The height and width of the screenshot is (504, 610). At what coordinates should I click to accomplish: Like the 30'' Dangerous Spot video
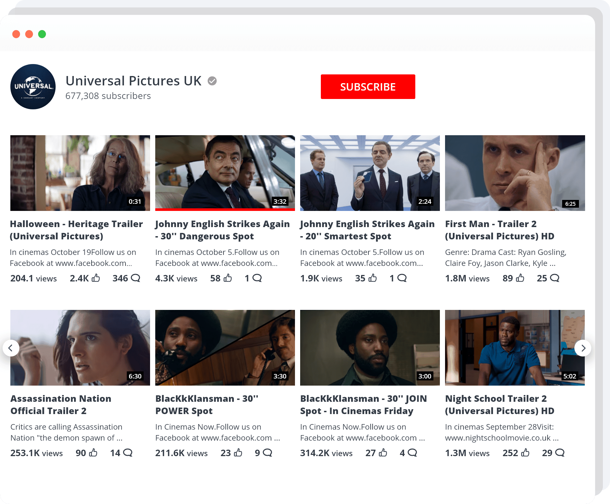[x=228, y=278]
